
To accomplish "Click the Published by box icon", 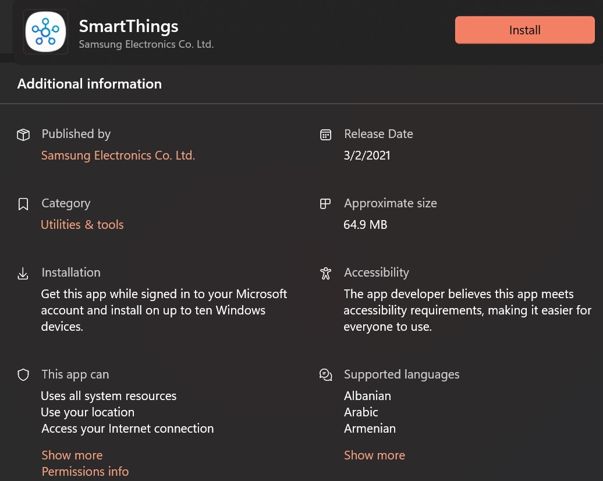I will click(x=23, y=135).
